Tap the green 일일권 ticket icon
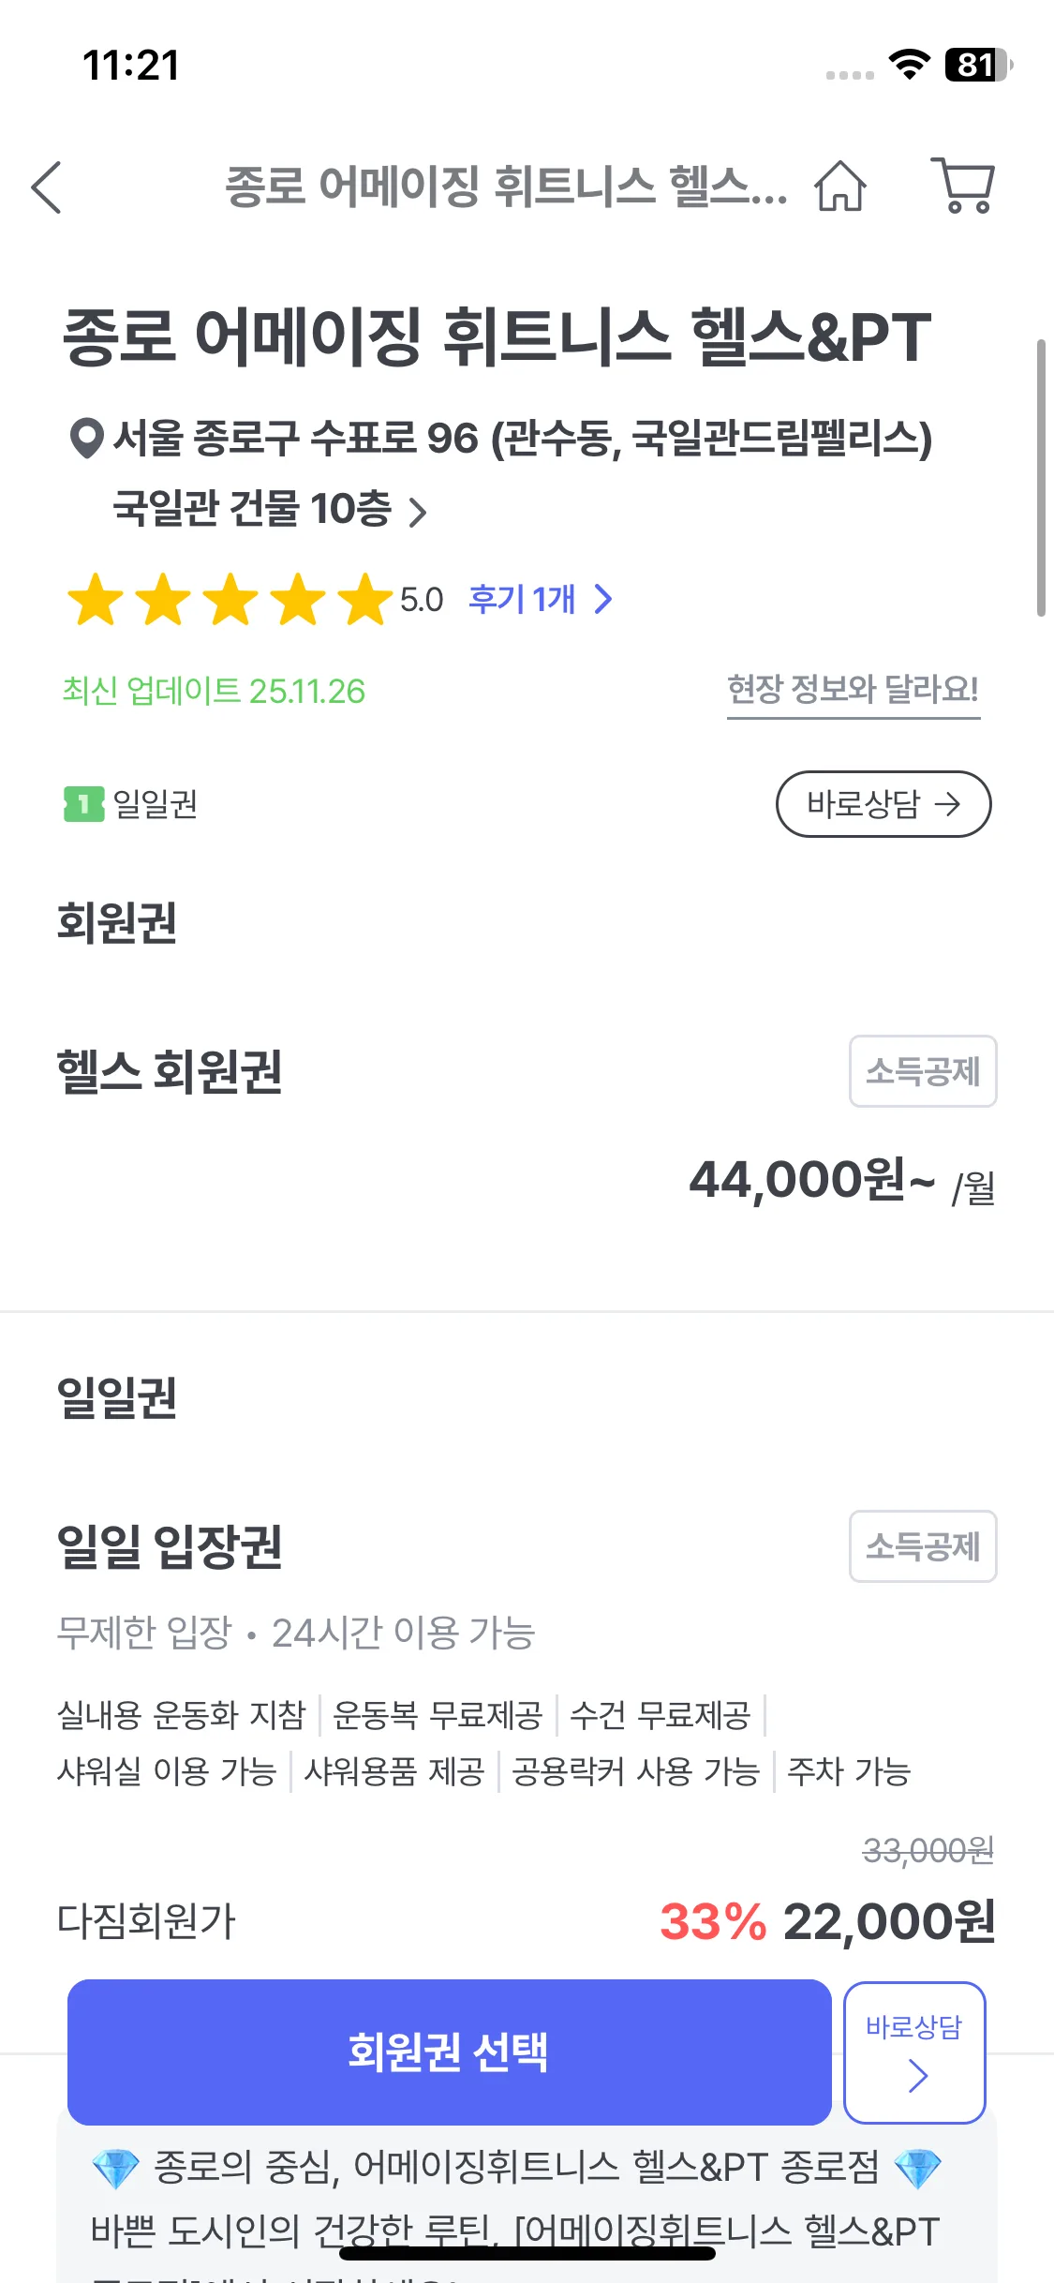This screenshot has width=1054, height=2283. [83, 804]
